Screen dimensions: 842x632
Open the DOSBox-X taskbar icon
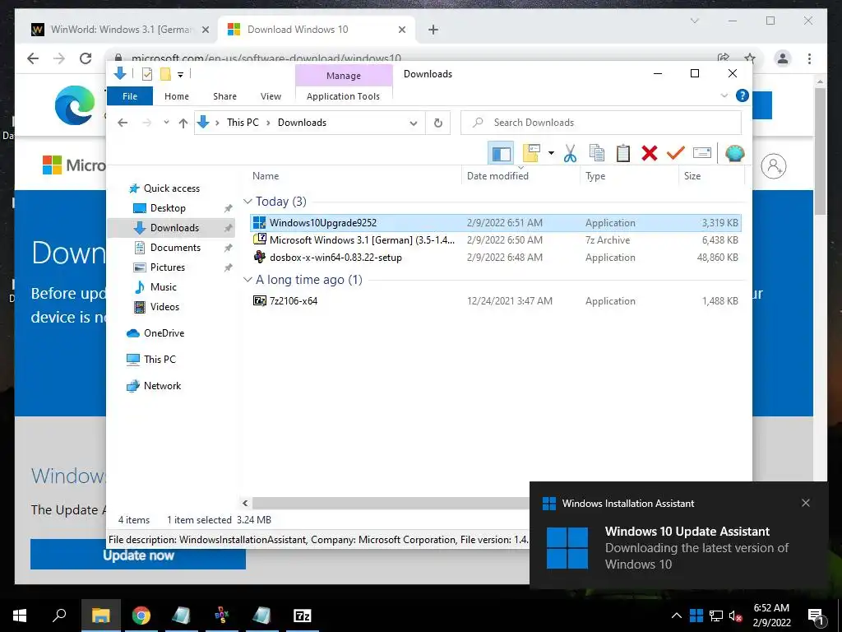tap(221, 616)
